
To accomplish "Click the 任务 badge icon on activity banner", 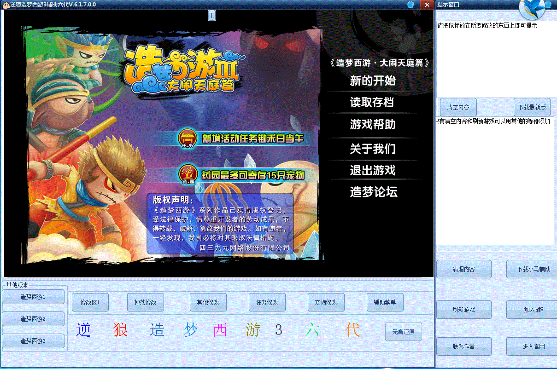I will click(x=188, y=138).
